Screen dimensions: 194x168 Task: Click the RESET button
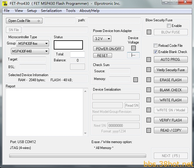tap(102, 55)
